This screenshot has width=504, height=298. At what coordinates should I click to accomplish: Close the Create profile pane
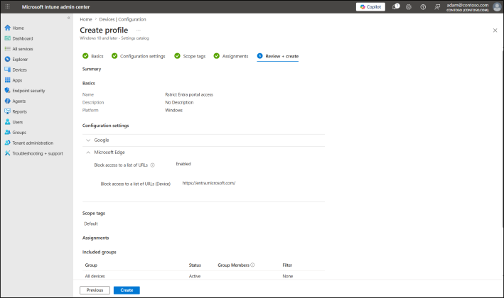point(495,30)
